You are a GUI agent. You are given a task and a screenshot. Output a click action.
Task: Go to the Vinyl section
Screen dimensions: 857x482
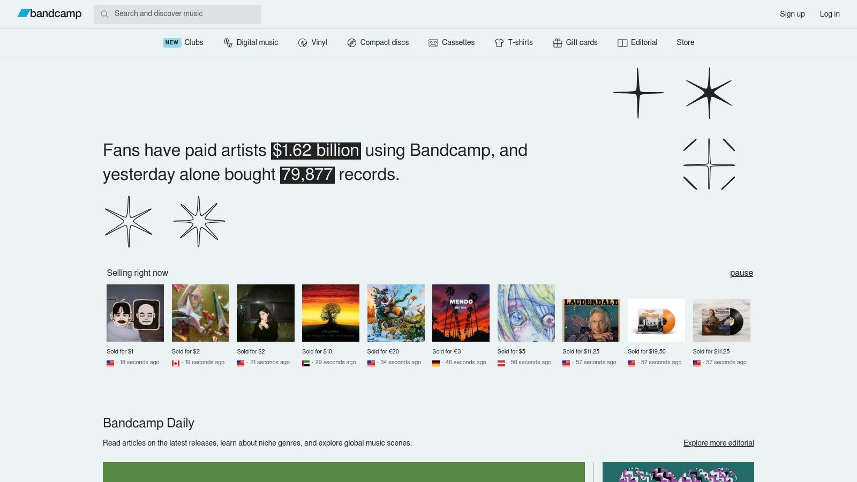319,42
